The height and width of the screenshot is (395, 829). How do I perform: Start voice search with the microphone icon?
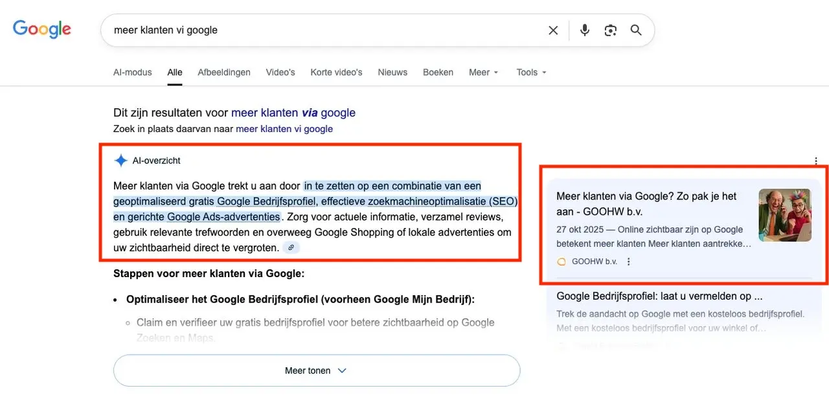pos(584,30)
